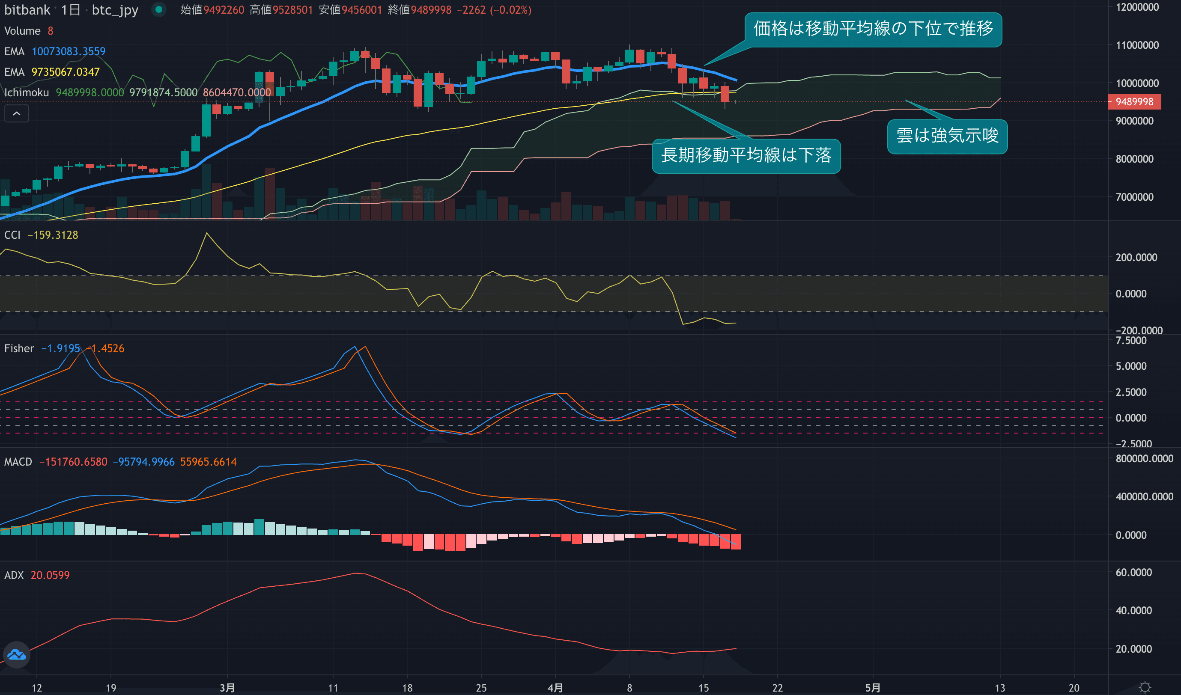Select the teal callout about price below moving average
The height and width of the screenshot is (695, 1181).
click(x=873, y=30)
